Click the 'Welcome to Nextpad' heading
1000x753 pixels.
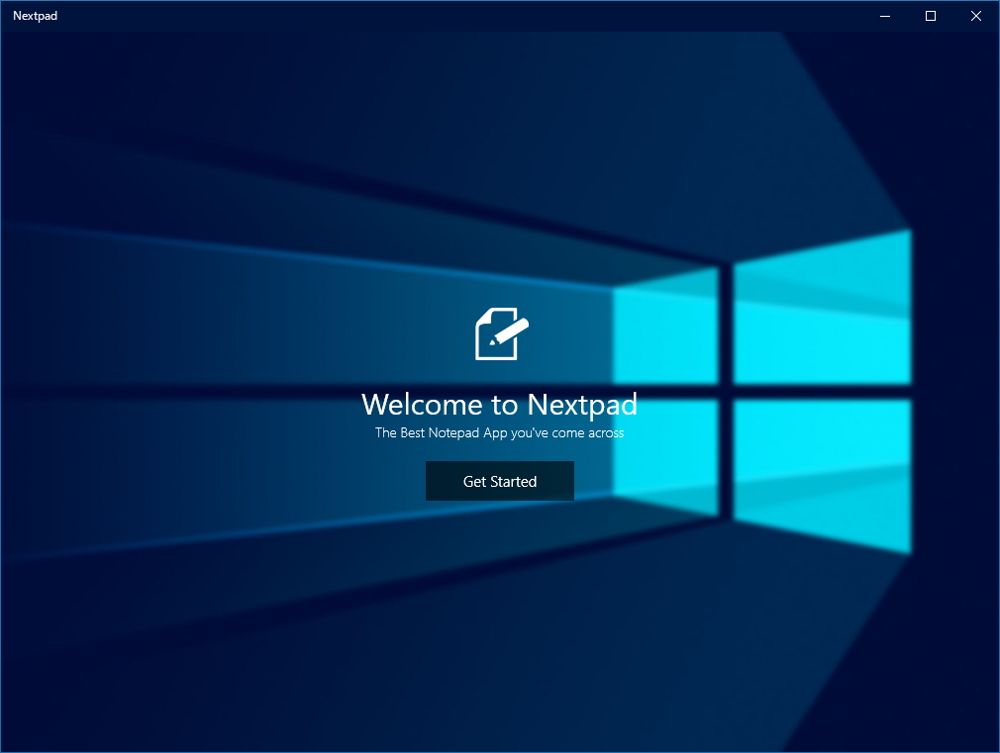[500, 405]
